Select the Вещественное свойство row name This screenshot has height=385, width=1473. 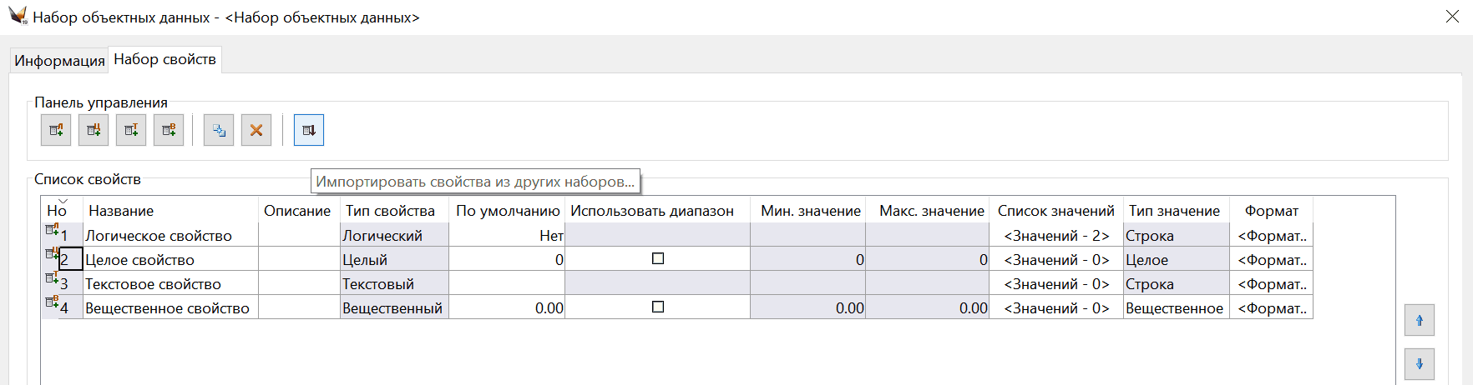[x=168, y=308]
